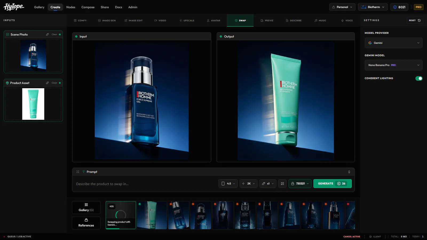Go to the Compose page
This screenshot has width=427, height=240.
click(88, 7)
